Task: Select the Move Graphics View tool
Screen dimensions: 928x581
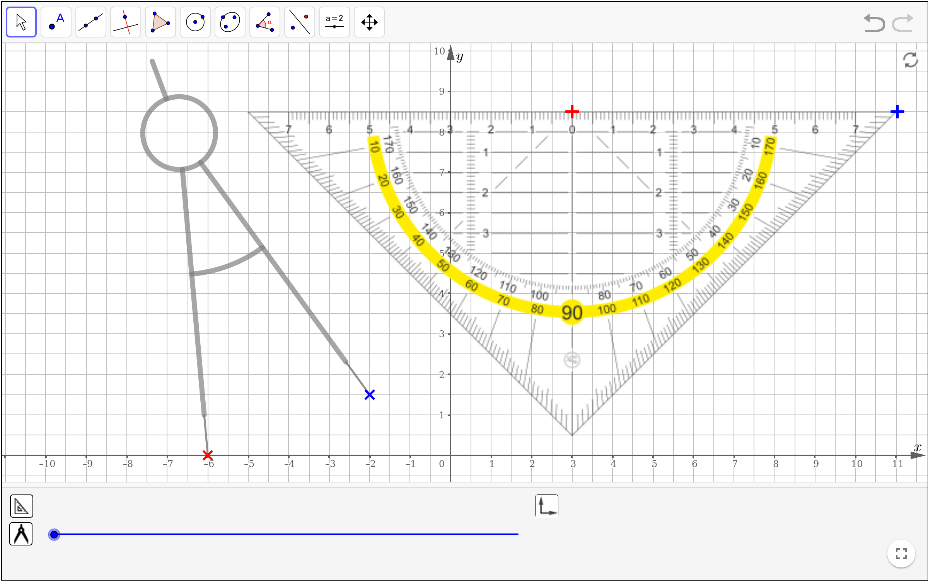Action: (369, 22)
